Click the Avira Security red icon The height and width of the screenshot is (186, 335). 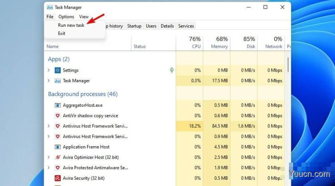tap(57, 178)
